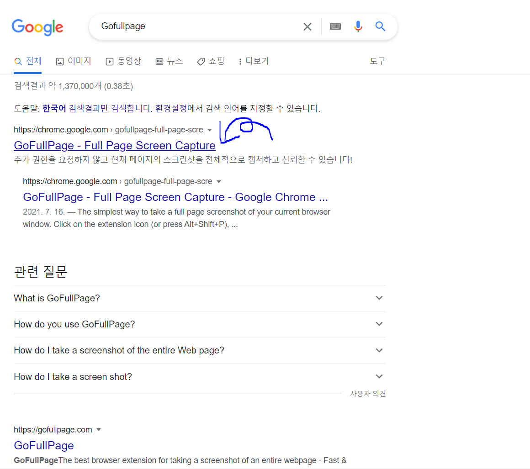The height and width of the screenshot is (469, 530).
Task: Click the 사용자 의견 feedback link
Action: [x=368, y=394]
